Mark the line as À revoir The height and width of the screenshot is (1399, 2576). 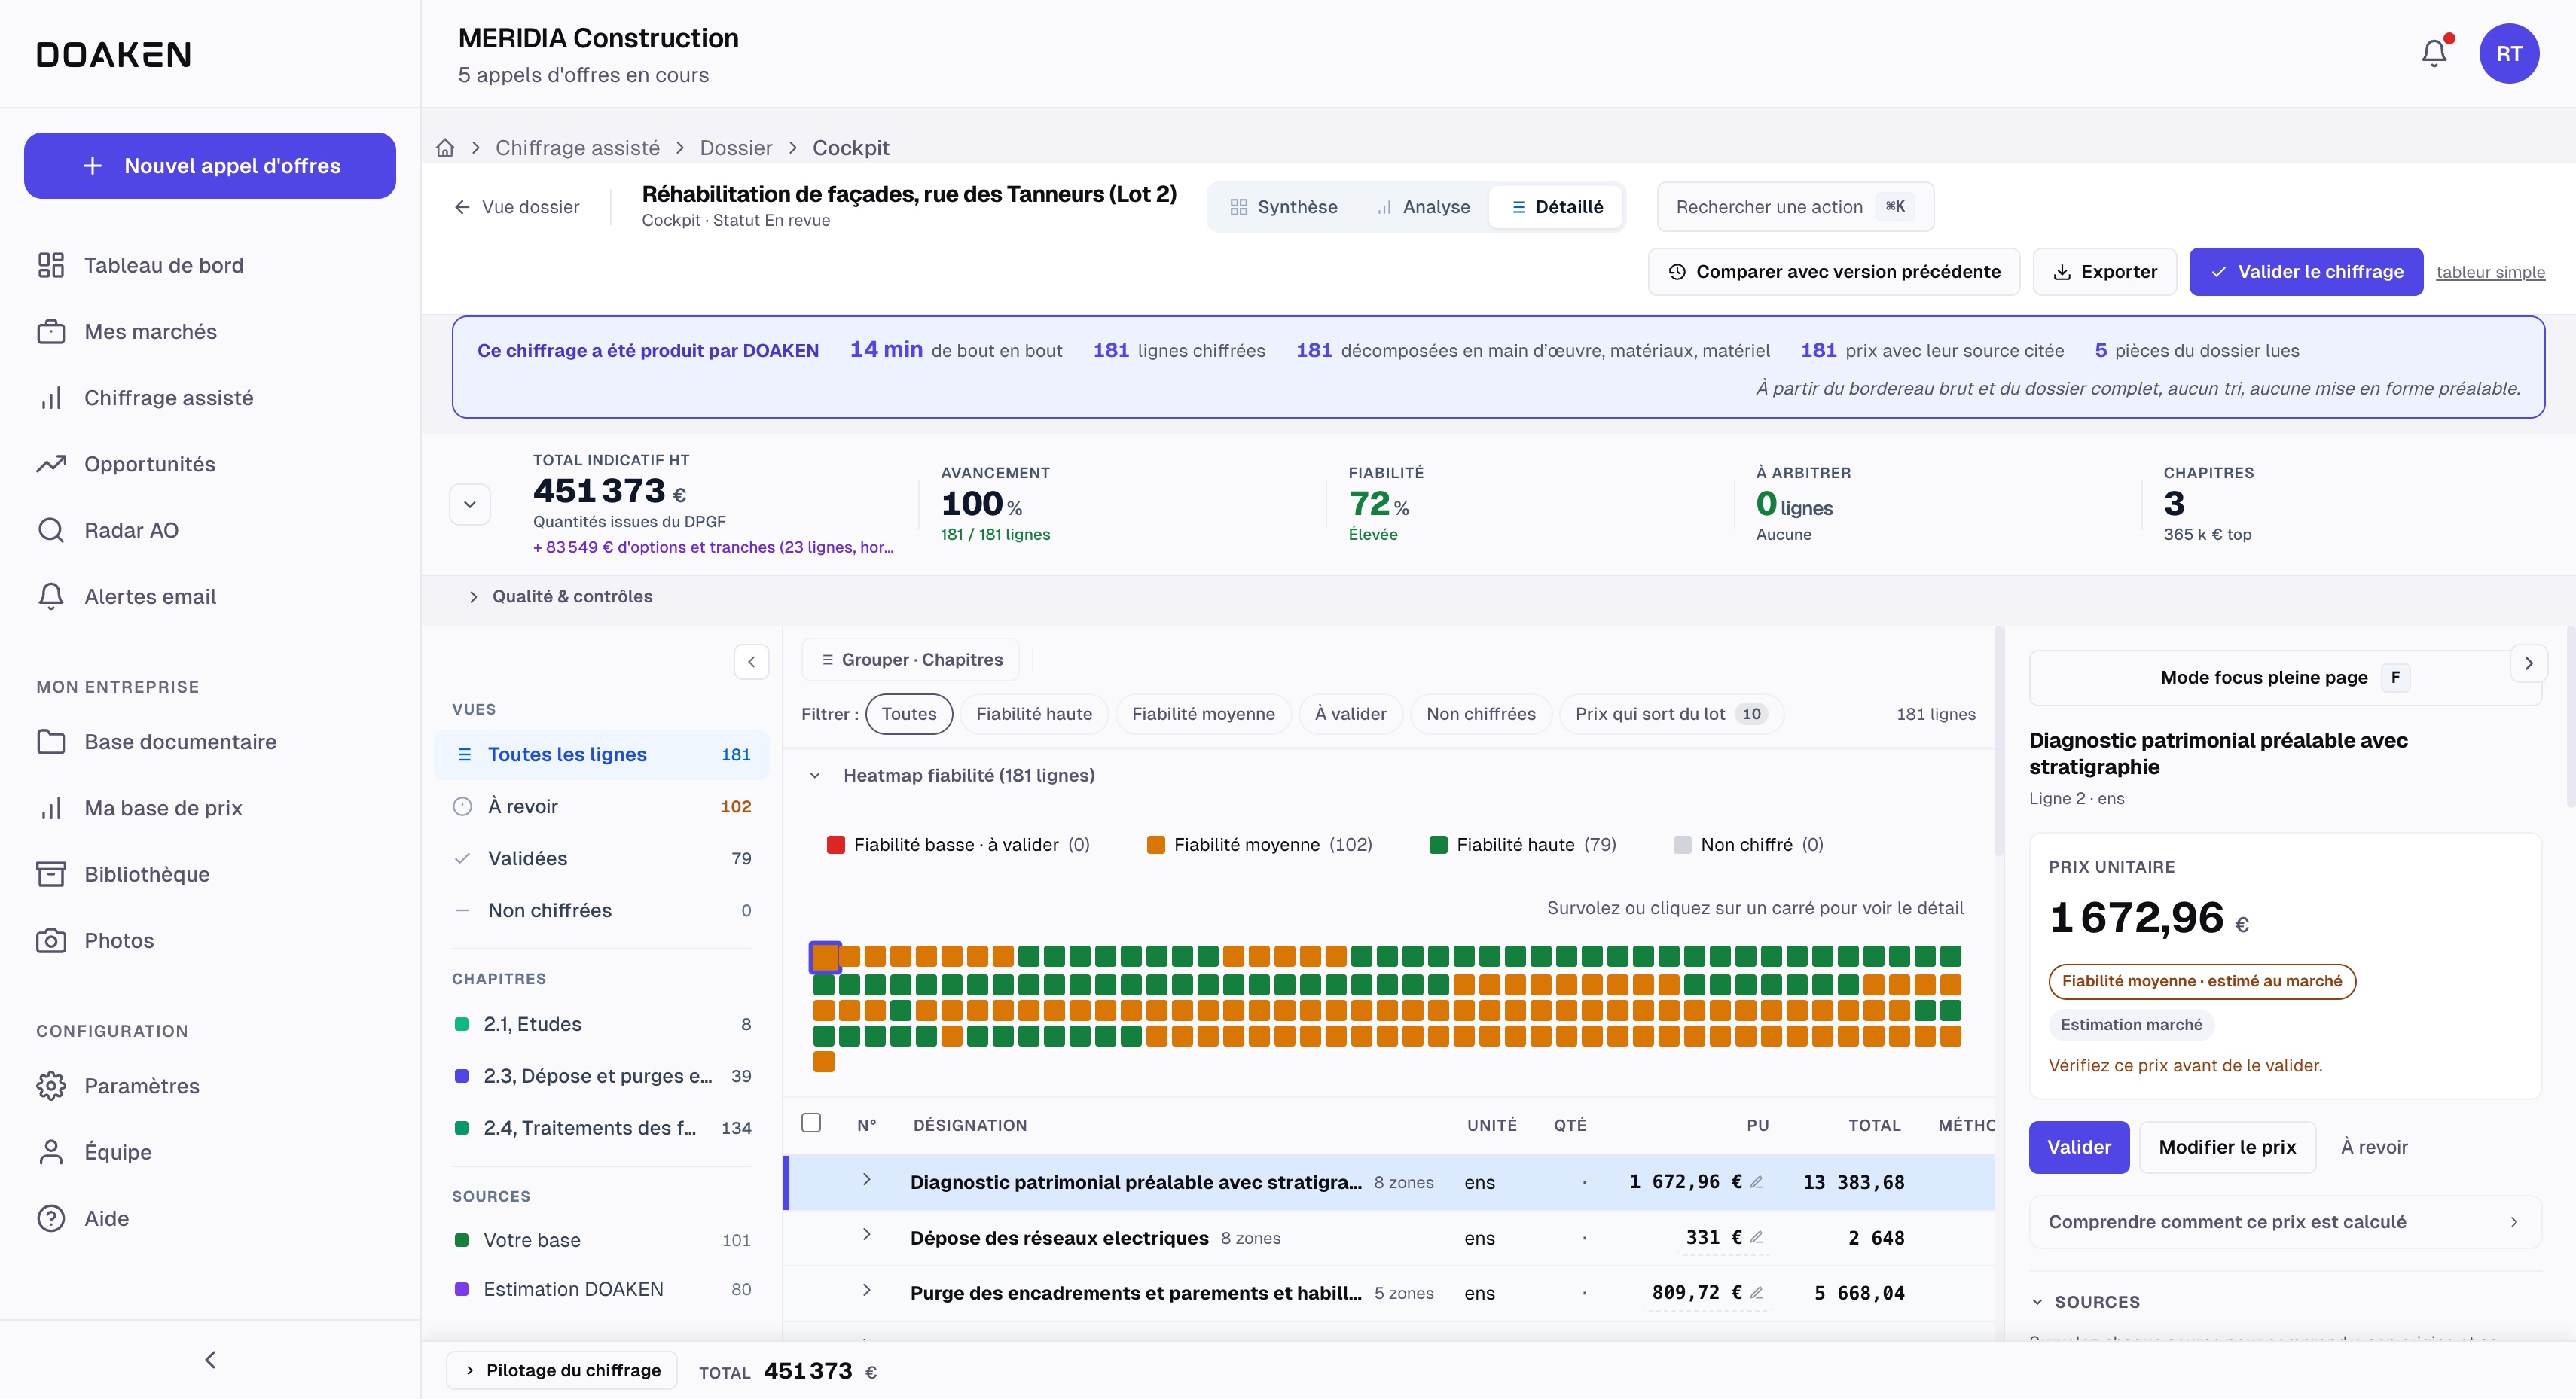(x=2374, y=1147)
